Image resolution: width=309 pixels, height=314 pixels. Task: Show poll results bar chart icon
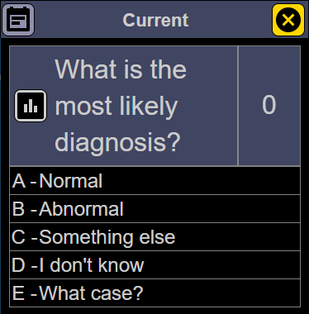click(31, 106)
